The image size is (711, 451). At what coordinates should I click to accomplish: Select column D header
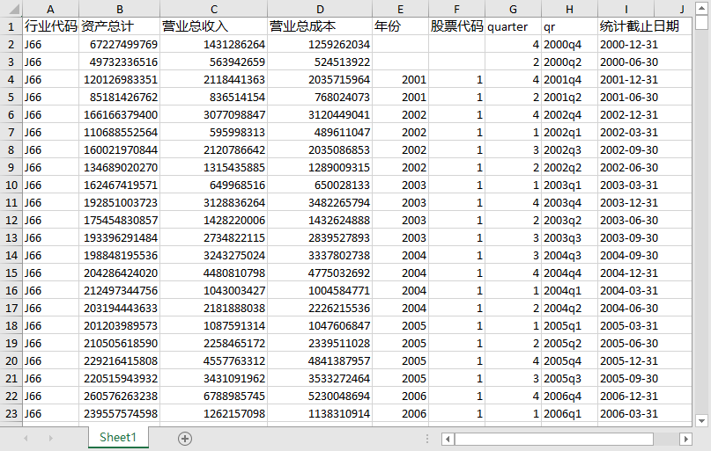320,9
